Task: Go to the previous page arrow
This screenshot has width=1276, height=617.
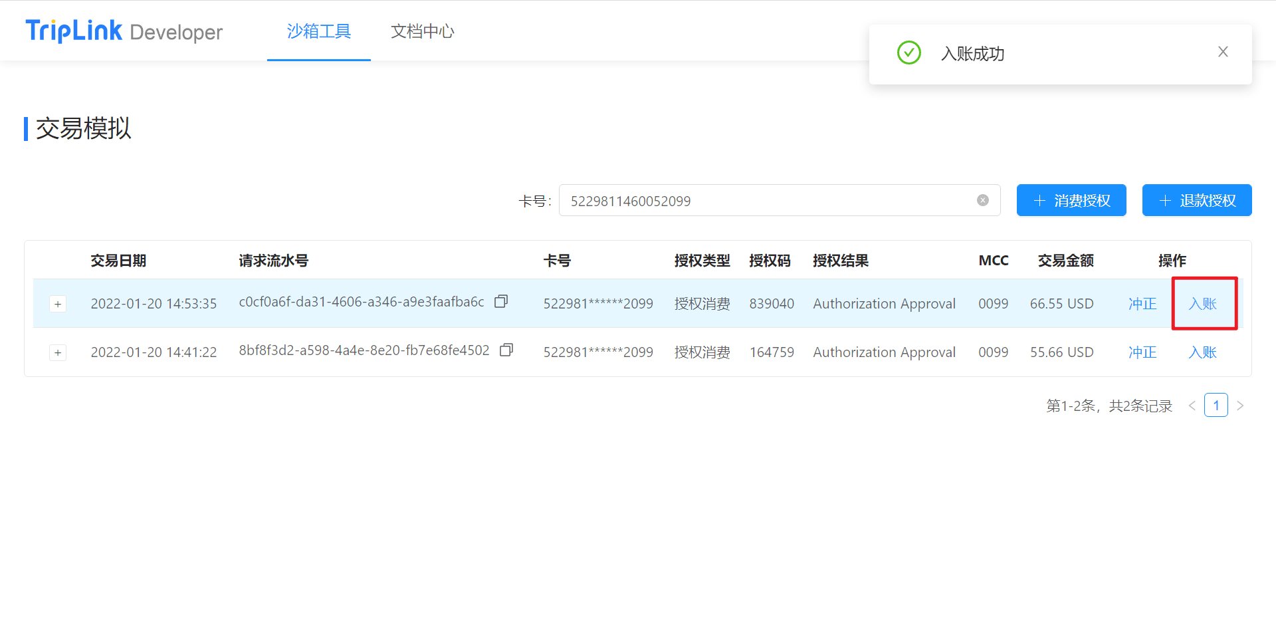Action: click(1192, 406)
